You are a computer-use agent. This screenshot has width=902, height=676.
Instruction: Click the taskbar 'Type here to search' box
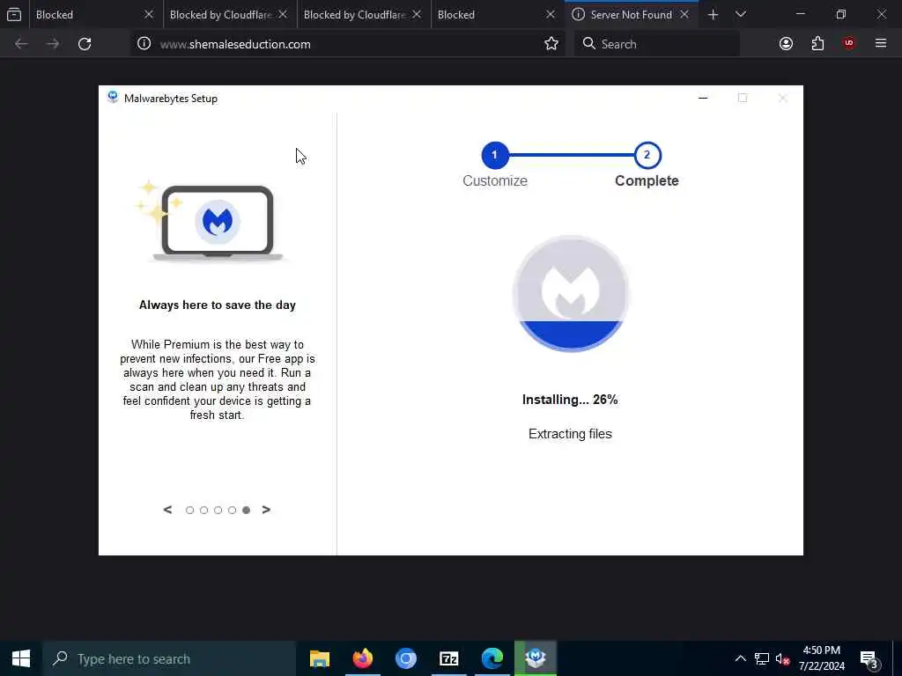click(x=170, y=658)
